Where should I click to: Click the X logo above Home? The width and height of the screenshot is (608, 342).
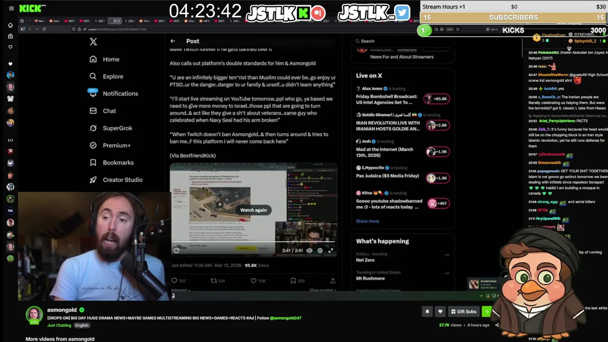93,42
